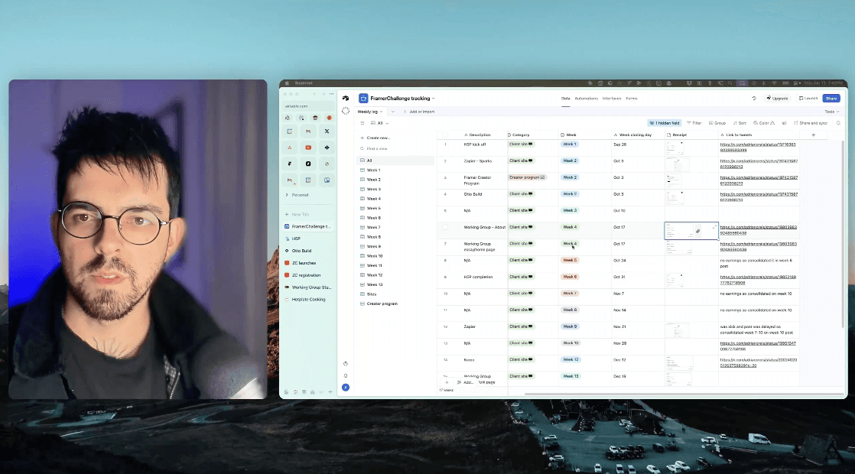Add new record with plus icon at bottom
This screenshot has width=855, height=474.
pos(447,382)
